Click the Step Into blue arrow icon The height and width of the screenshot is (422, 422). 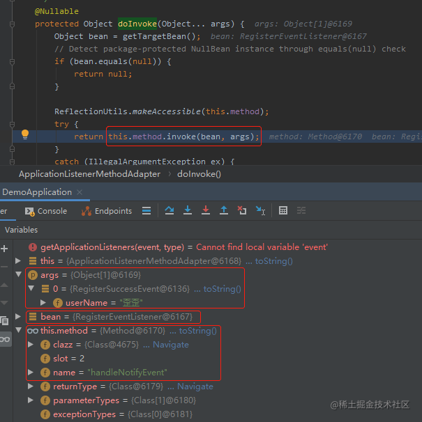click(188, 210)
